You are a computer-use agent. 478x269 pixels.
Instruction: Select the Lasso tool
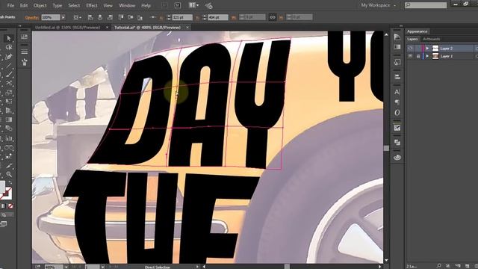coord(9,48)
